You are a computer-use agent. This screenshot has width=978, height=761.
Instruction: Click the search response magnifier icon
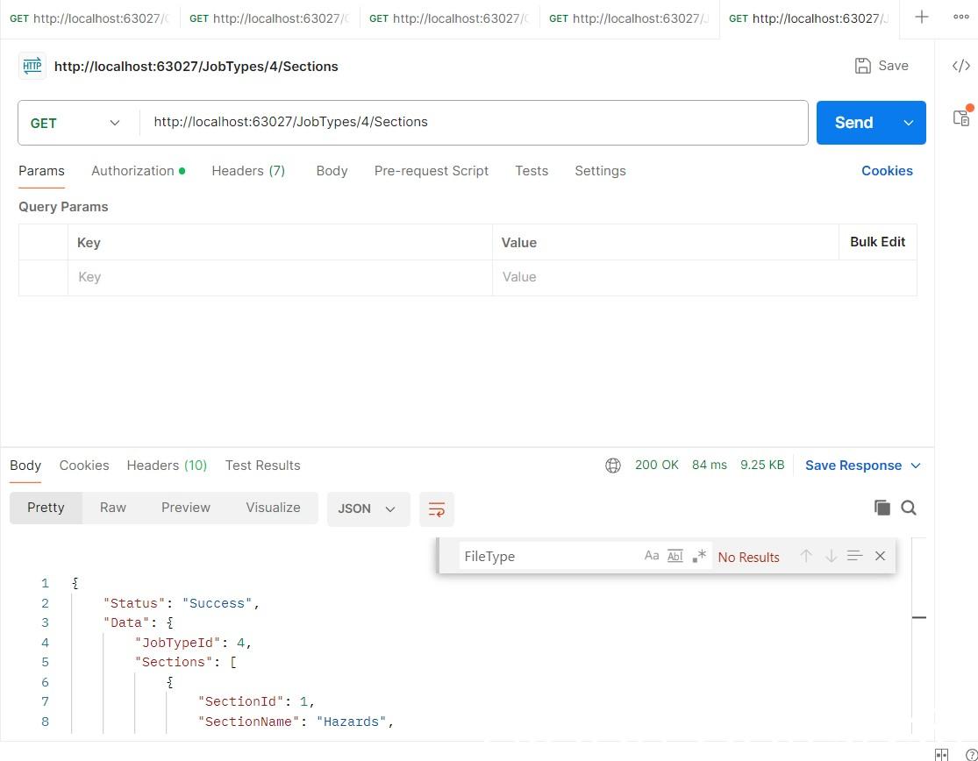(x=909, y=508)
